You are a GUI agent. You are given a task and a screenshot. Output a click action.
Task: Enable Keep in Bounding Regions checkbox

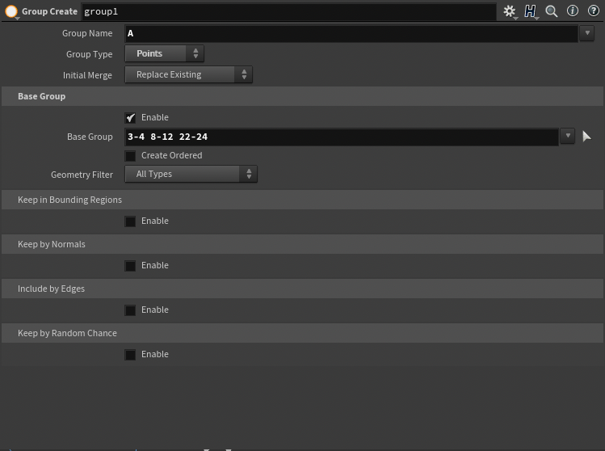pyautogui.click(x=130, y=221)
